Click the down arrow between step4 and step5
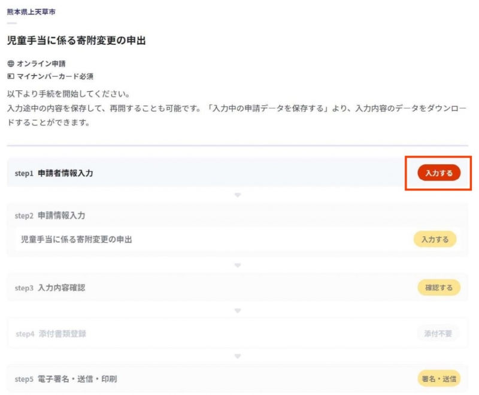Image resolution: width=479 pixels, height=395 pixels. coord(238,357)
